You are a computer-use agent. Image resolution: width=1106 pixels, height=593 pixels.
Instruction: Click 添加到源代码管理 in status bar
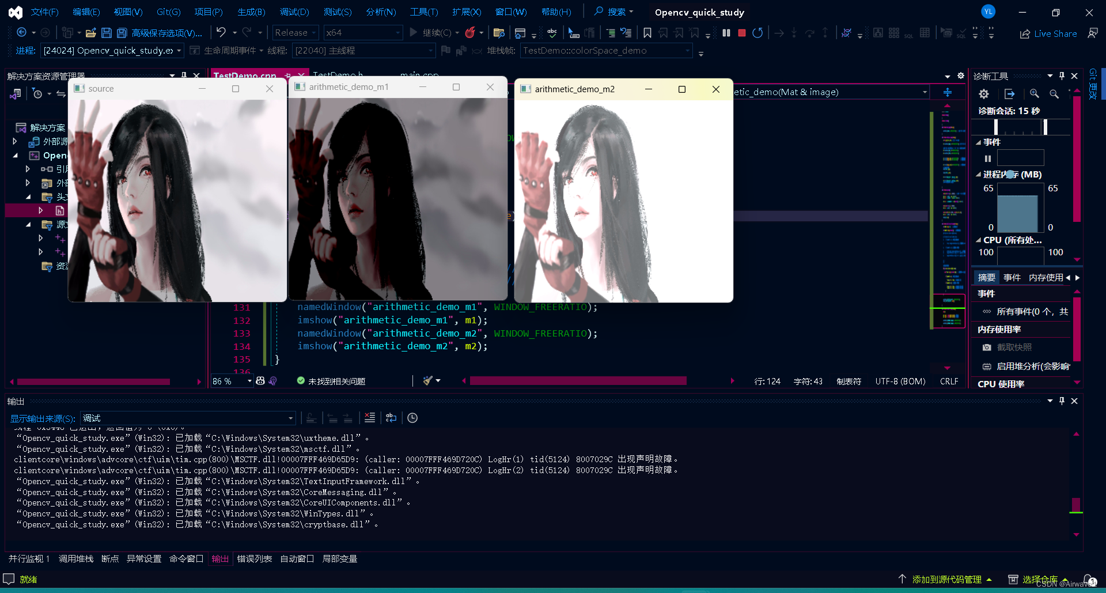(945, 579)
